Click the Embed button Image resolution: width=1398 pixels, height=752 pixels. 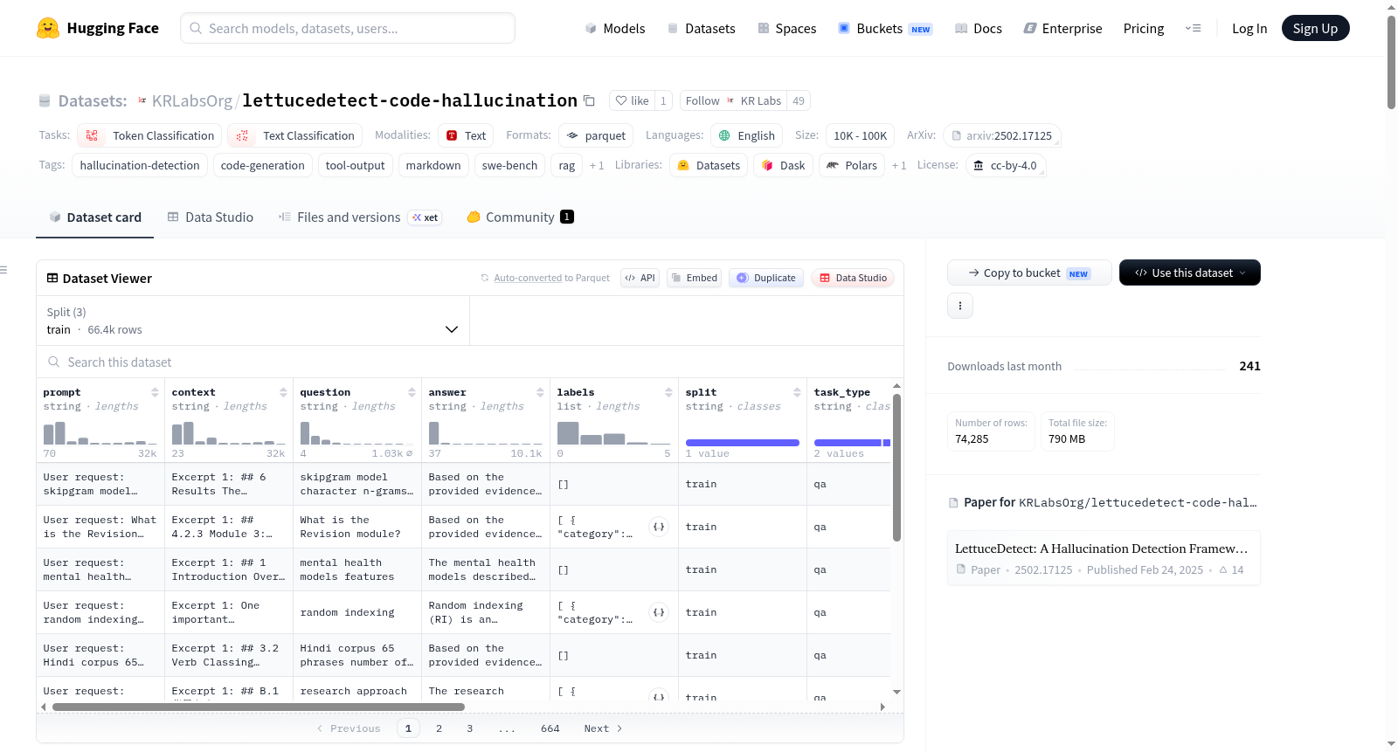coord(694,278)
